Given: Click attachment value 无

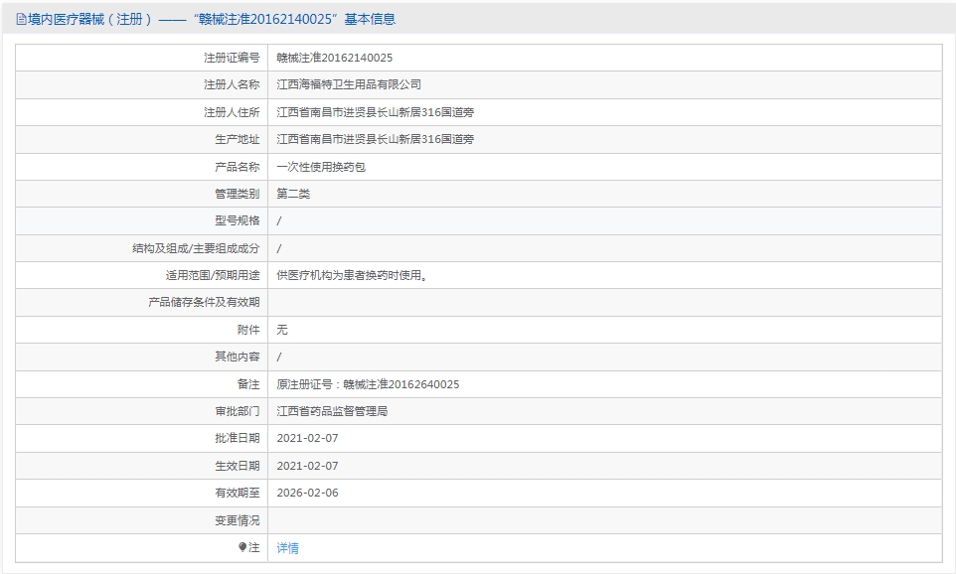Looking at the screenshot, I should pos(282,330).
